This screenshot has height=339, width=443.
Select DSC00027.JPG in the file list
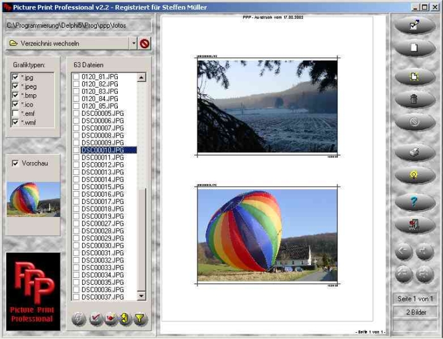click(102, 223)
